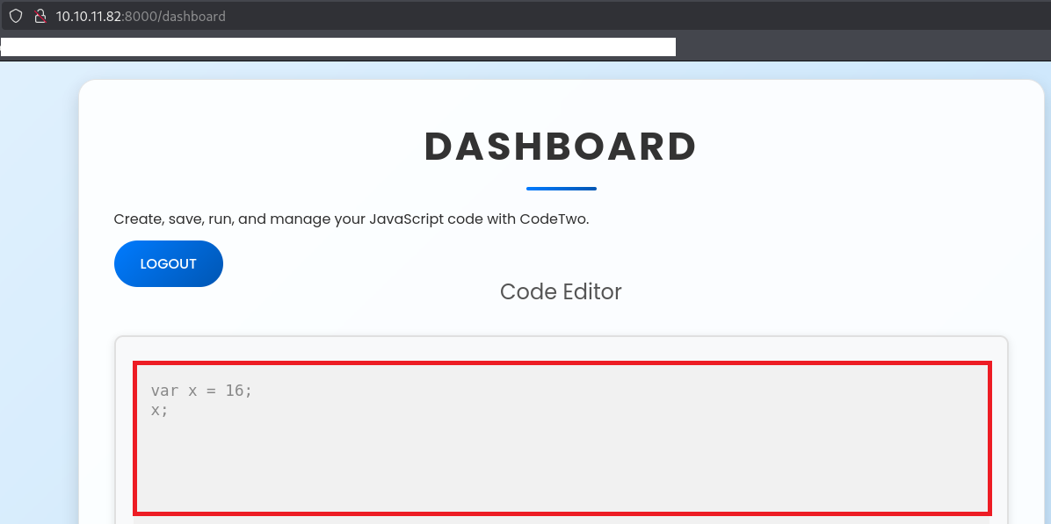
Task: Place cursor on 'var x = 16;' line
Action: click(x=201, y=391)
